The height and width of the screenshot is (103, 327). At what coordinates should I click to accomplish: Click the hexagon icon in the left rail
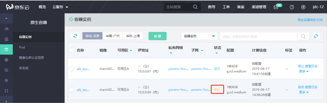click(7, 80)
